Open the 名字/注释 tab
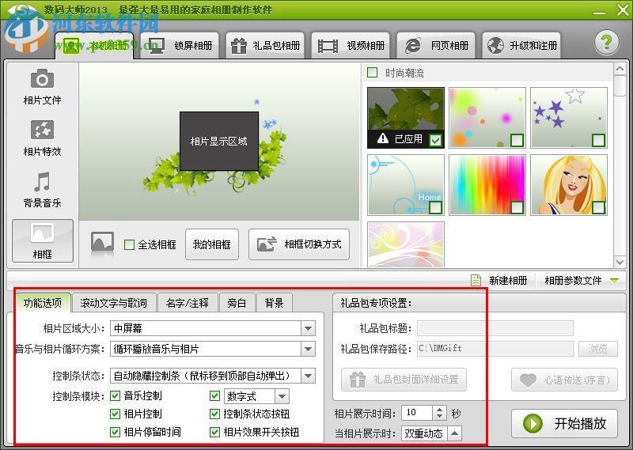633x450 pixels. 188,303
